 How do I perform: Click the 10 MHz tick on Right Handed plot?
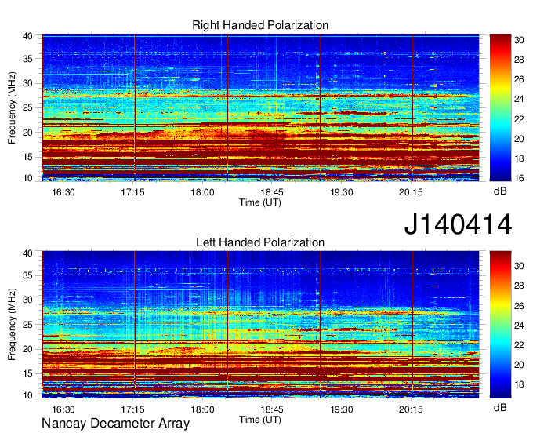pyautogui.click(x=27, y=178)
